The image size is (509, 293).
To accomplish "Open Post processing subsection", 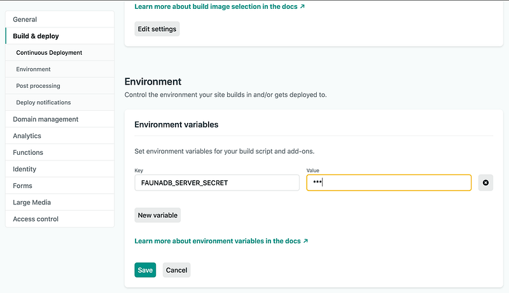I will tap(38, 86).
